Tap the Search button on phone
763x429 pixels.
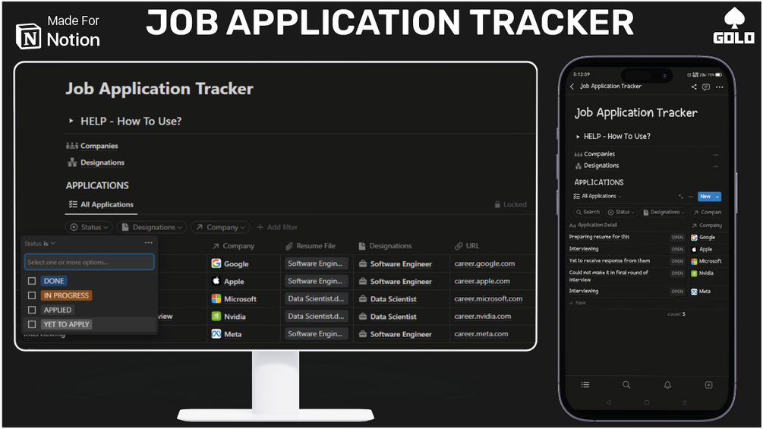point(588,212)
